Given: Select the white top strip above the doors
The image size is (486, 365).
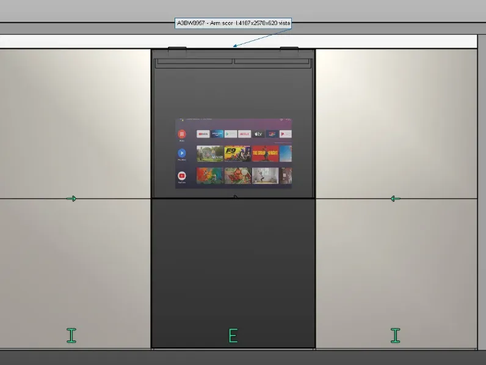Looking at the screenshot, I should pos(238,42).
